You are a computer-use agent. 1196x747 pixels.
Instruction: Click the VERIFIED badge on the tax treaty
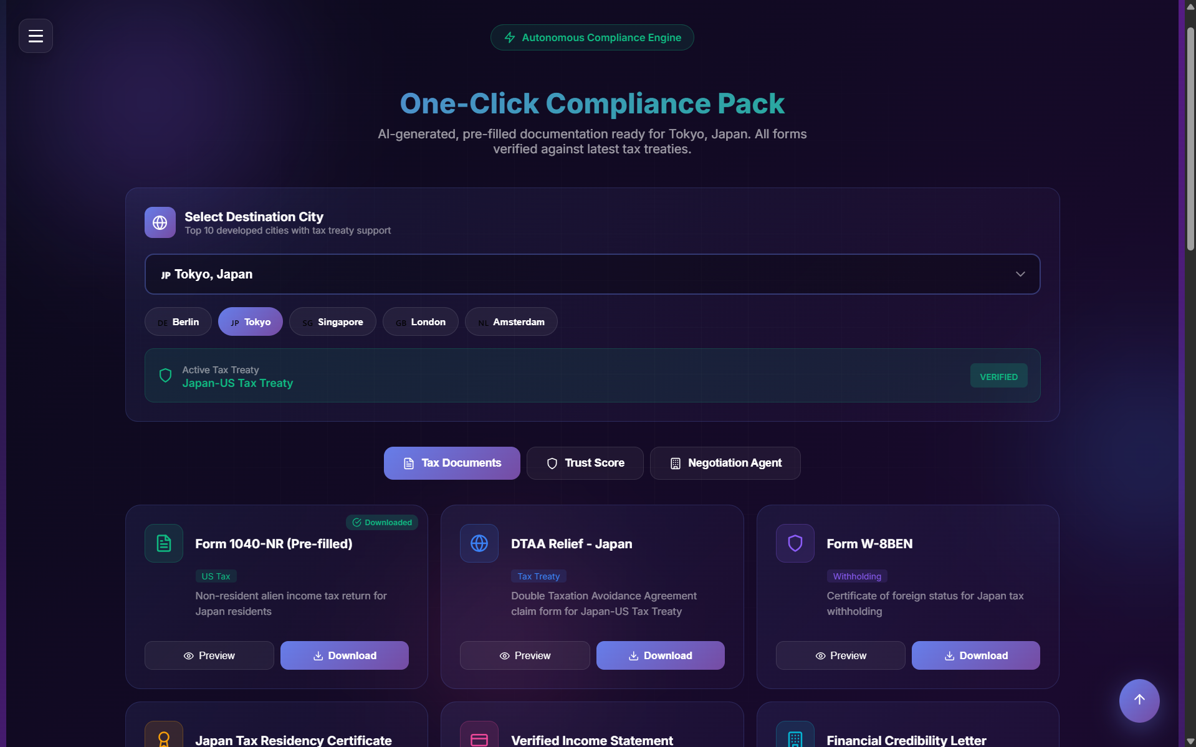pyautogui.click(x=999, y=376)
